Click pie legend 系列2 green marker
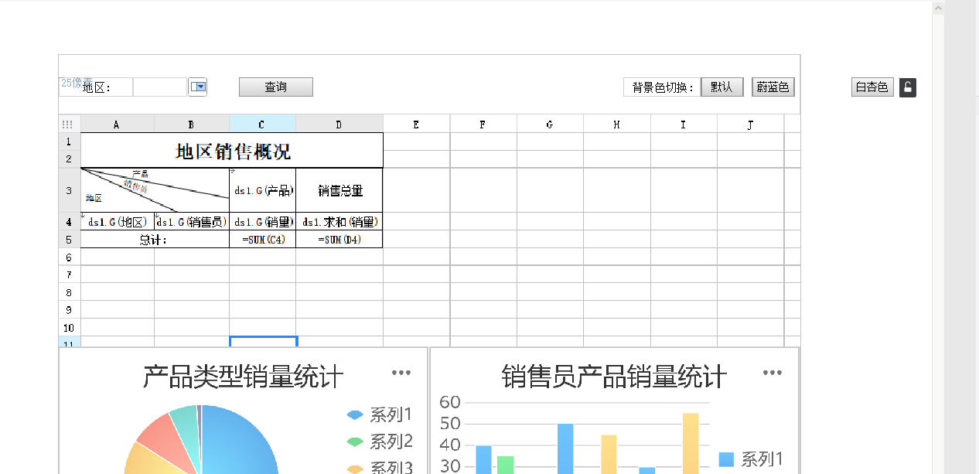979x474 pixels. pos(355,442)
